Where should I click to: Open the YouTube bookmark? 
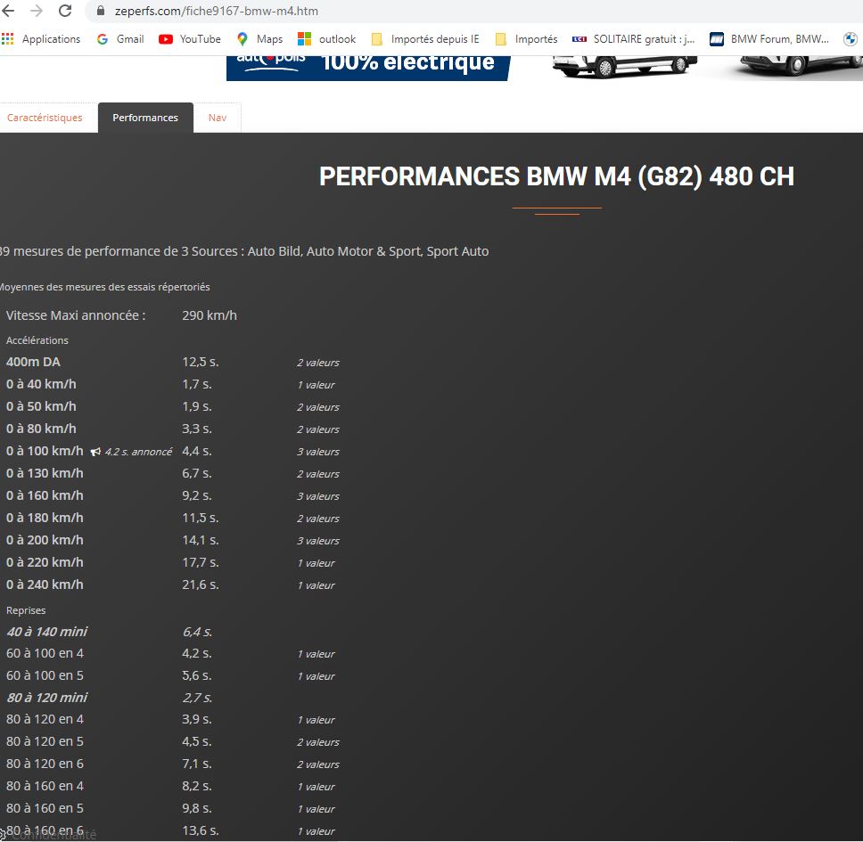click(x=190, y=39)
